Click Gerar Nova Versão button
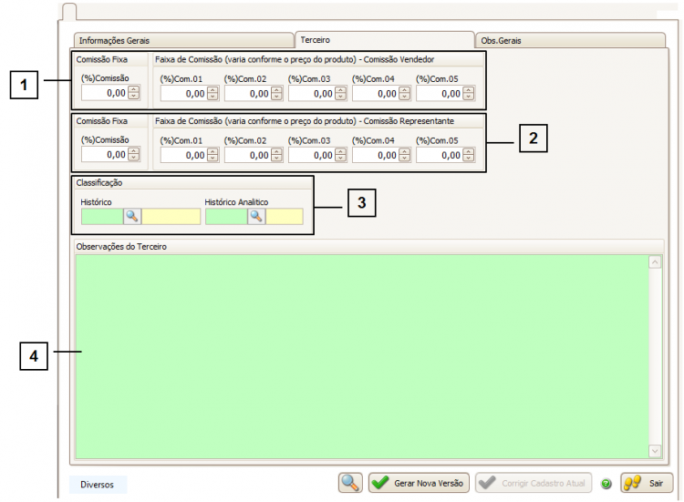This screenshot has width=684, height=502. tap(419, 483)
